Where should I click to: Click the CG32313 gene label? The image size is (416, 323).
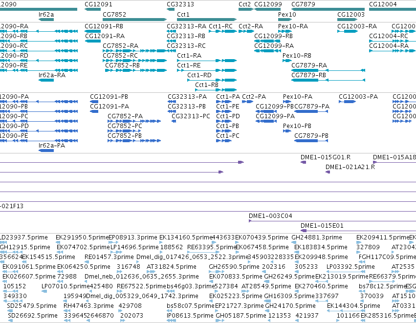pyautogui.click(x=180, y=4)
